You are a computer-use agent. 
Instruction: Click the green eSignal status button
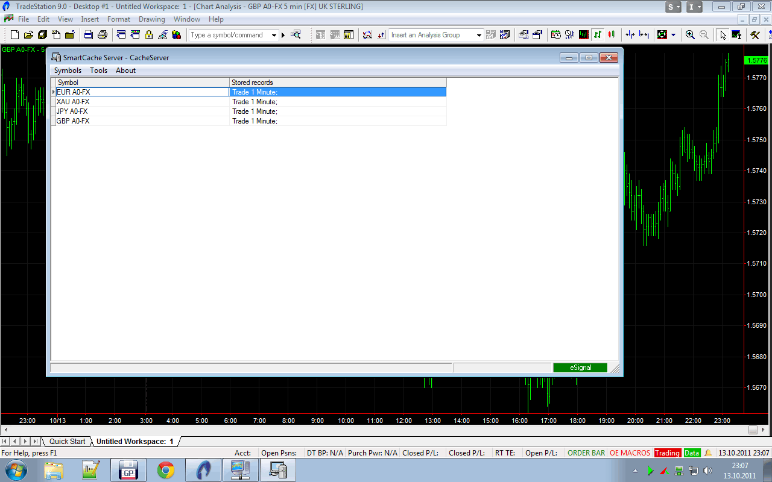click(x=580, y=368)
